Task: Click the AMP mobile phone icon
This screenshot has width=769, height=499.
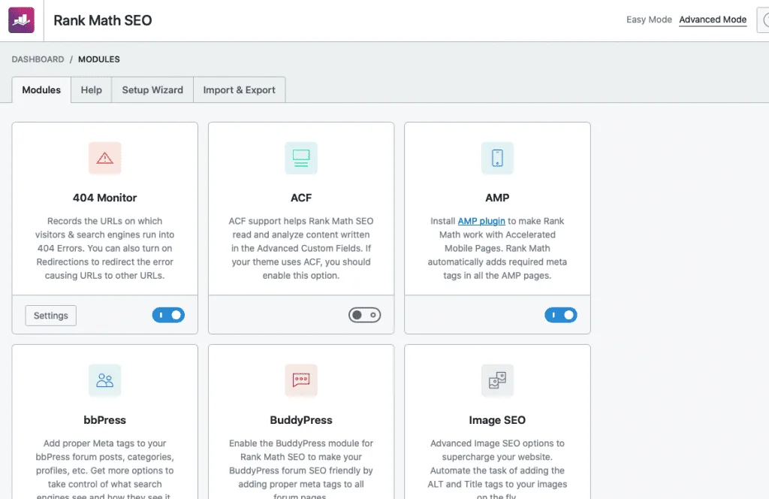Action: (x=497, y=158)
